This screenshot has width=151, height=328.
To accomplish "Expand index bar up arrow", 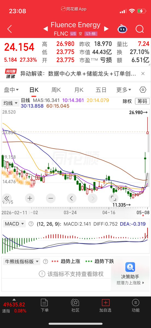I will point(14,299).
